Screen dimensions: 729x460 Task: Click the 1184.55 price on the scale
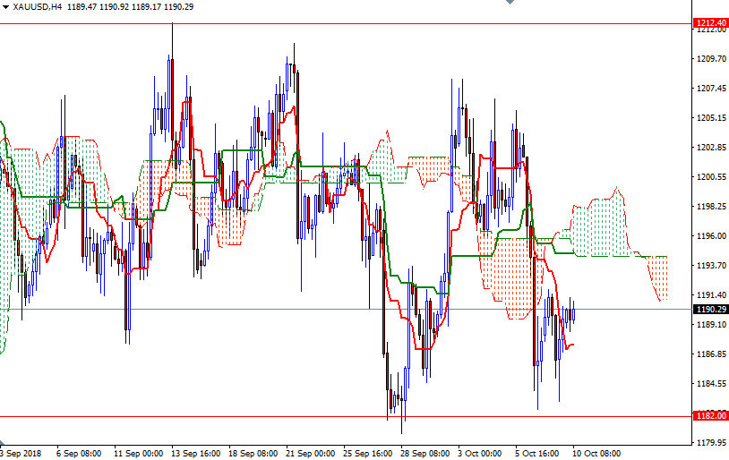coord(711,384)
